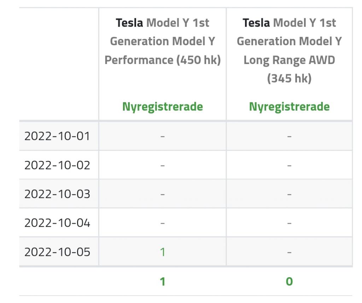
Task: Click Performance dash cell for 2022-10-03
Action: [163, 194]
